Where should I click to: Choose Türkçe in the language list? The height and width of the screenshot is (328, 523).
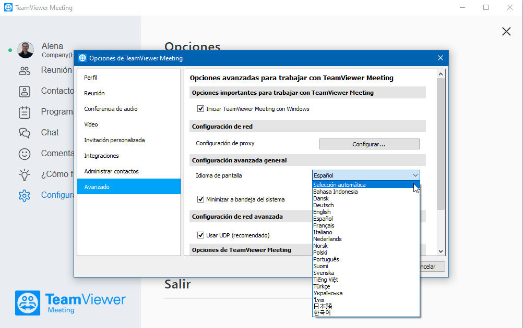pyautogui.click(x=366, y=286)
